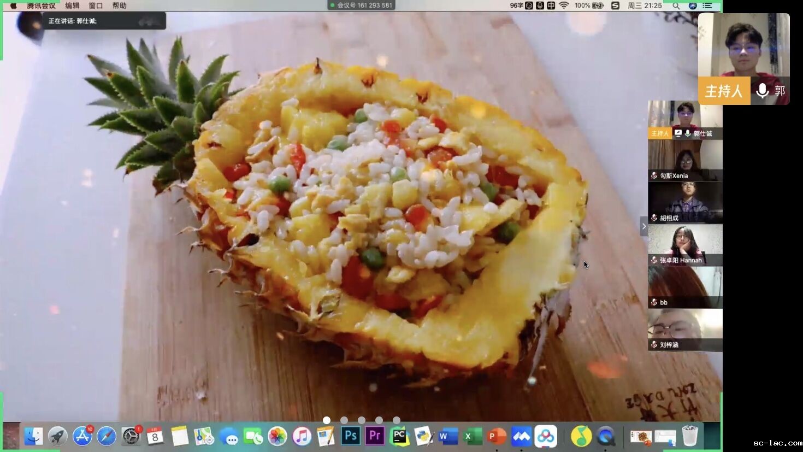Select 张卓阳 Hannah's video thumbnail
Image resolution: width=803 pixels, height=452 pixels.
click(685, 245)
